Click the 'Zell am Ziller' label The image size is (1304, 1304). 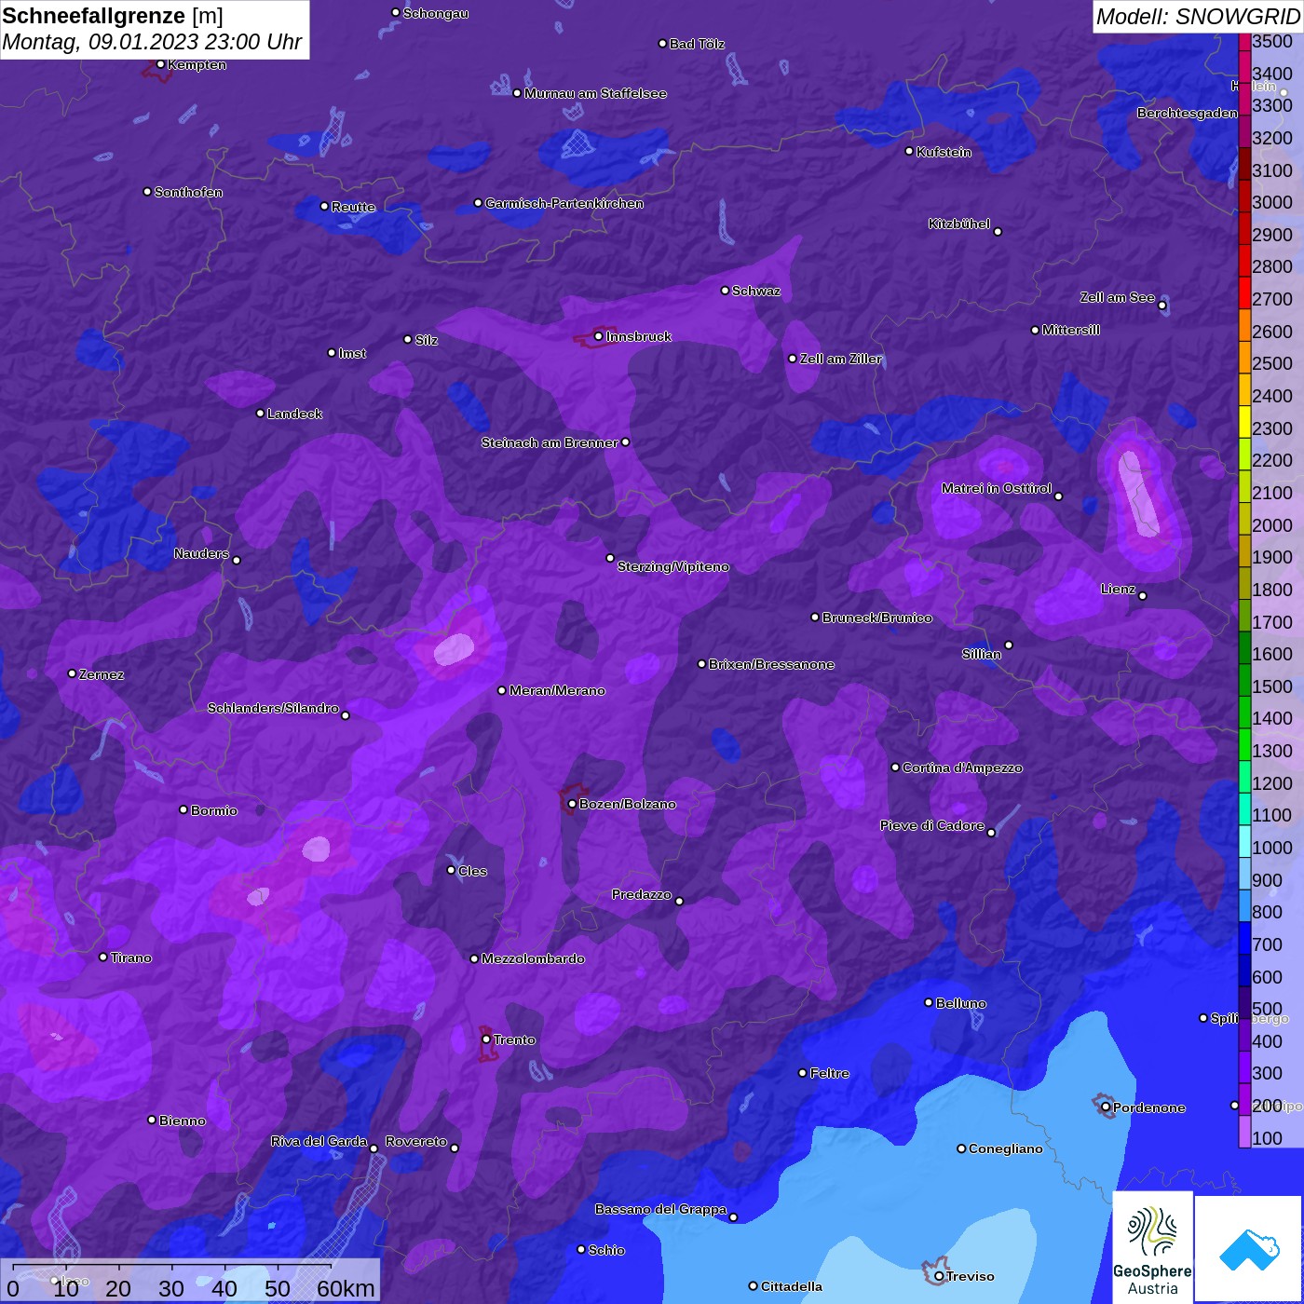840,359
